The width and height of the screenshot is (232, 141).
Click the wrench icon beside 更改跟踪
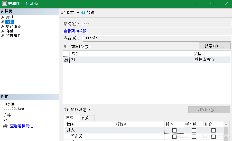pos(3,26)
